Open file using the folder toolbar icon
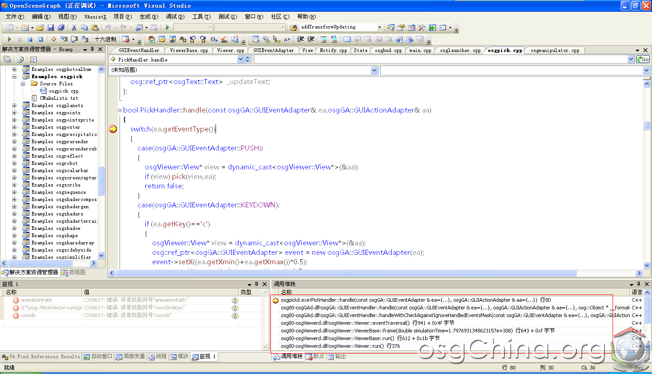 pos(40,27)
